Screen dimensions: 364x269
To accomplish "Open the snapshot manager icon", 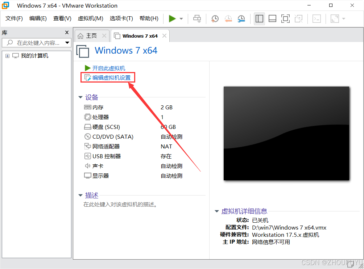I will click(241, 18).
